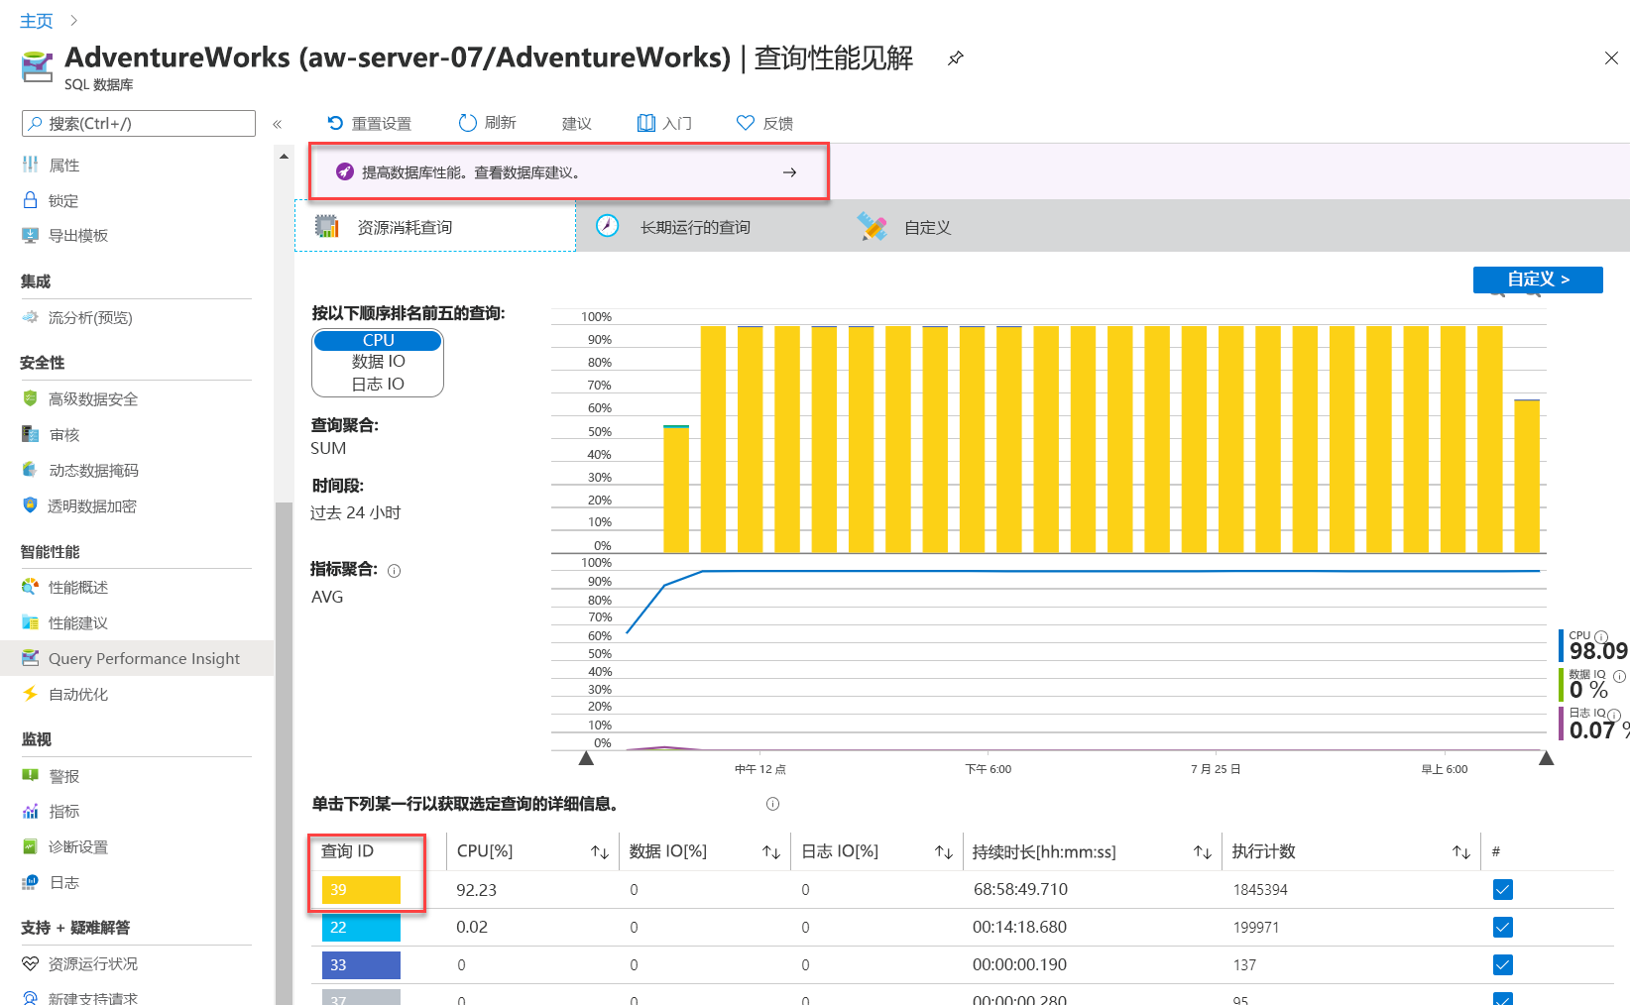This screenshot has width=1630, height=1005.
Task: Click breadcrumb chevron after 主页
Action: pos(73,20)
